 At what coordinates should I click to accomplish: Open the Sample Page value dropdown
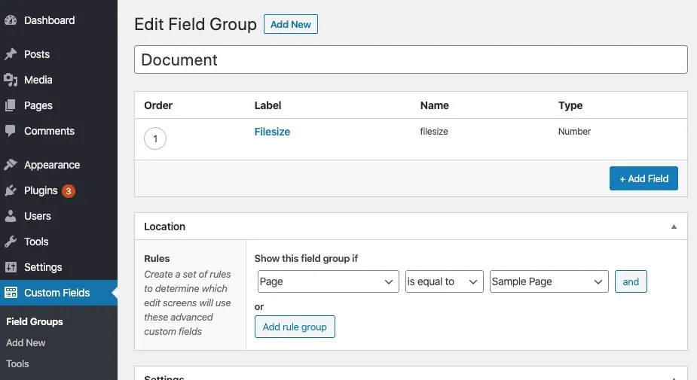click(x=549, y=281)
